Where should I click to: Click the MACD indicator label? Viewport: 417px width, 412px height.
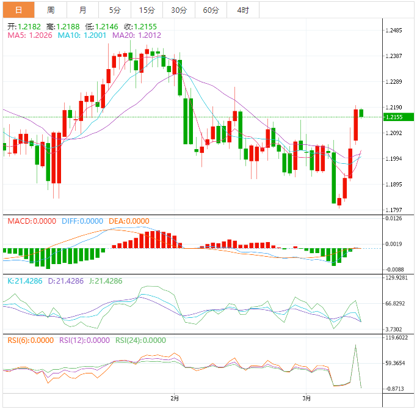(31, 221)
